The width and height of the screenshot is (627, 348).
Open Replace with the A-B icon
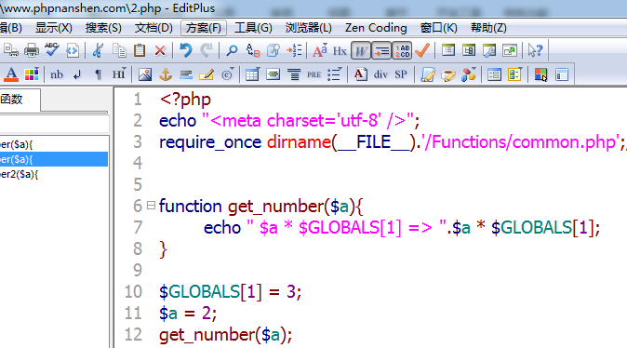pos(253,50)
